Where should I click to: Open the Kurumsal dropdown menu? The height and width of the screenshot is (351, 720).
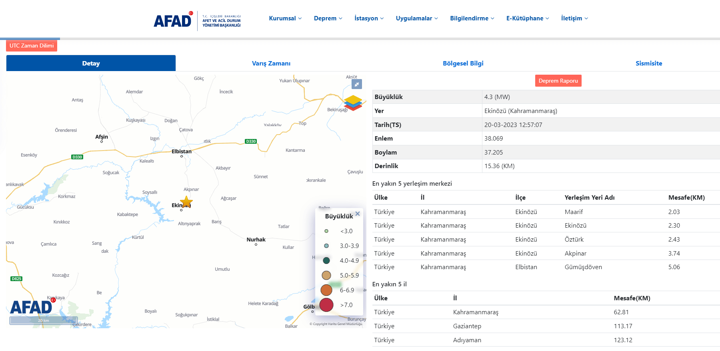click(x=285, y=18)
